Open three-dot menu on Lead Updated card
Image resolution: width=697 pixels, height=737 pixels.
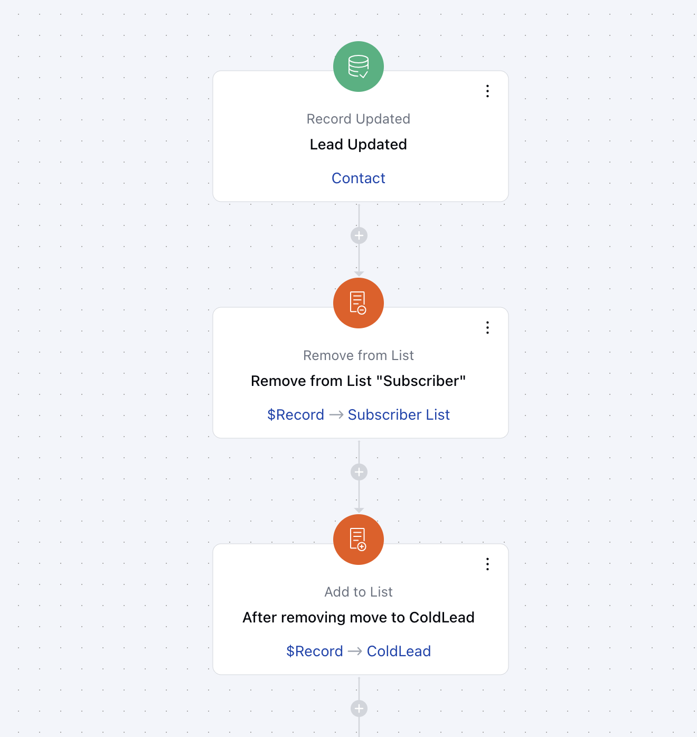[487, 91]
